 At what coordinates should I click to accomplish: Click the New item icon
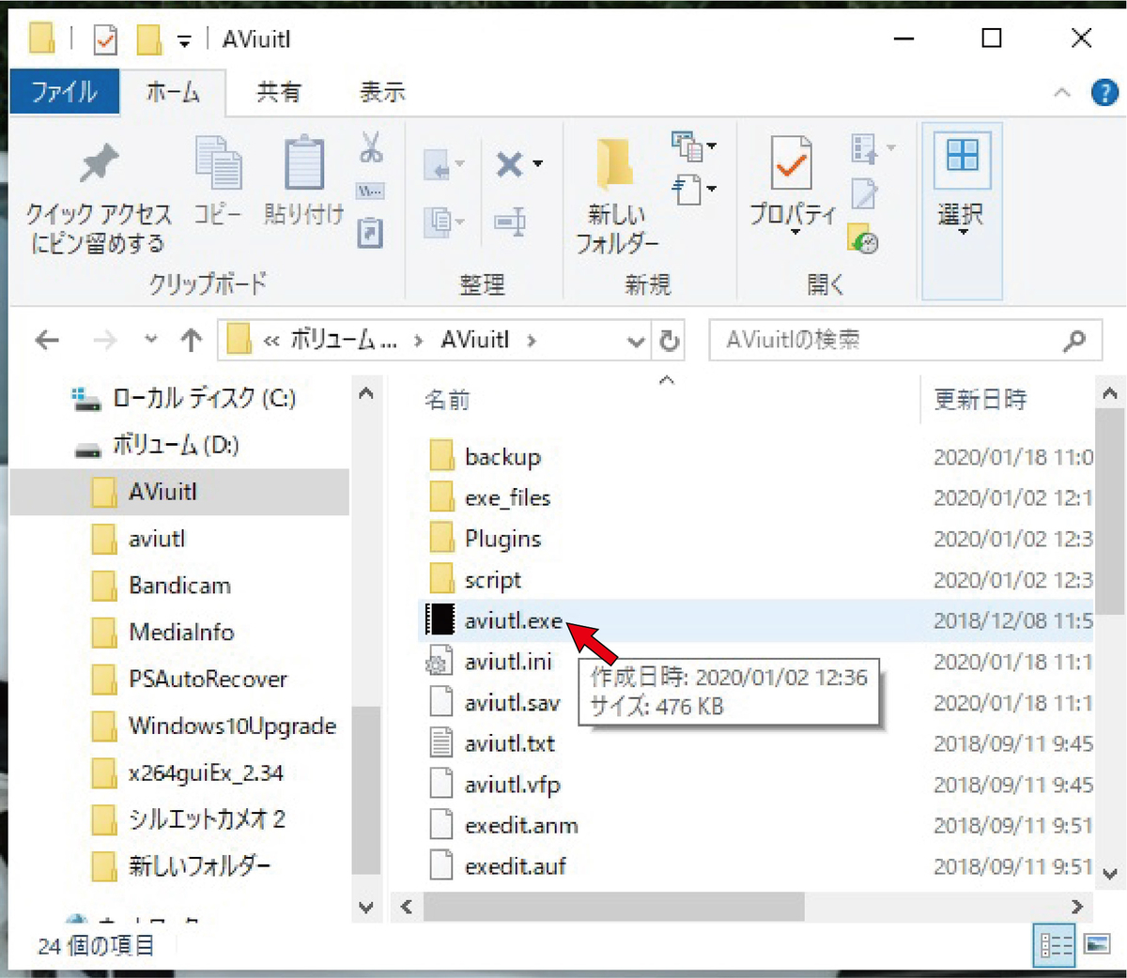click(x=693, y=146)
